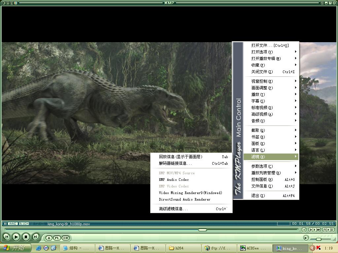Click the Windows 开始 Start button
This screenshot has width=338, height=253.
point(16,248)
